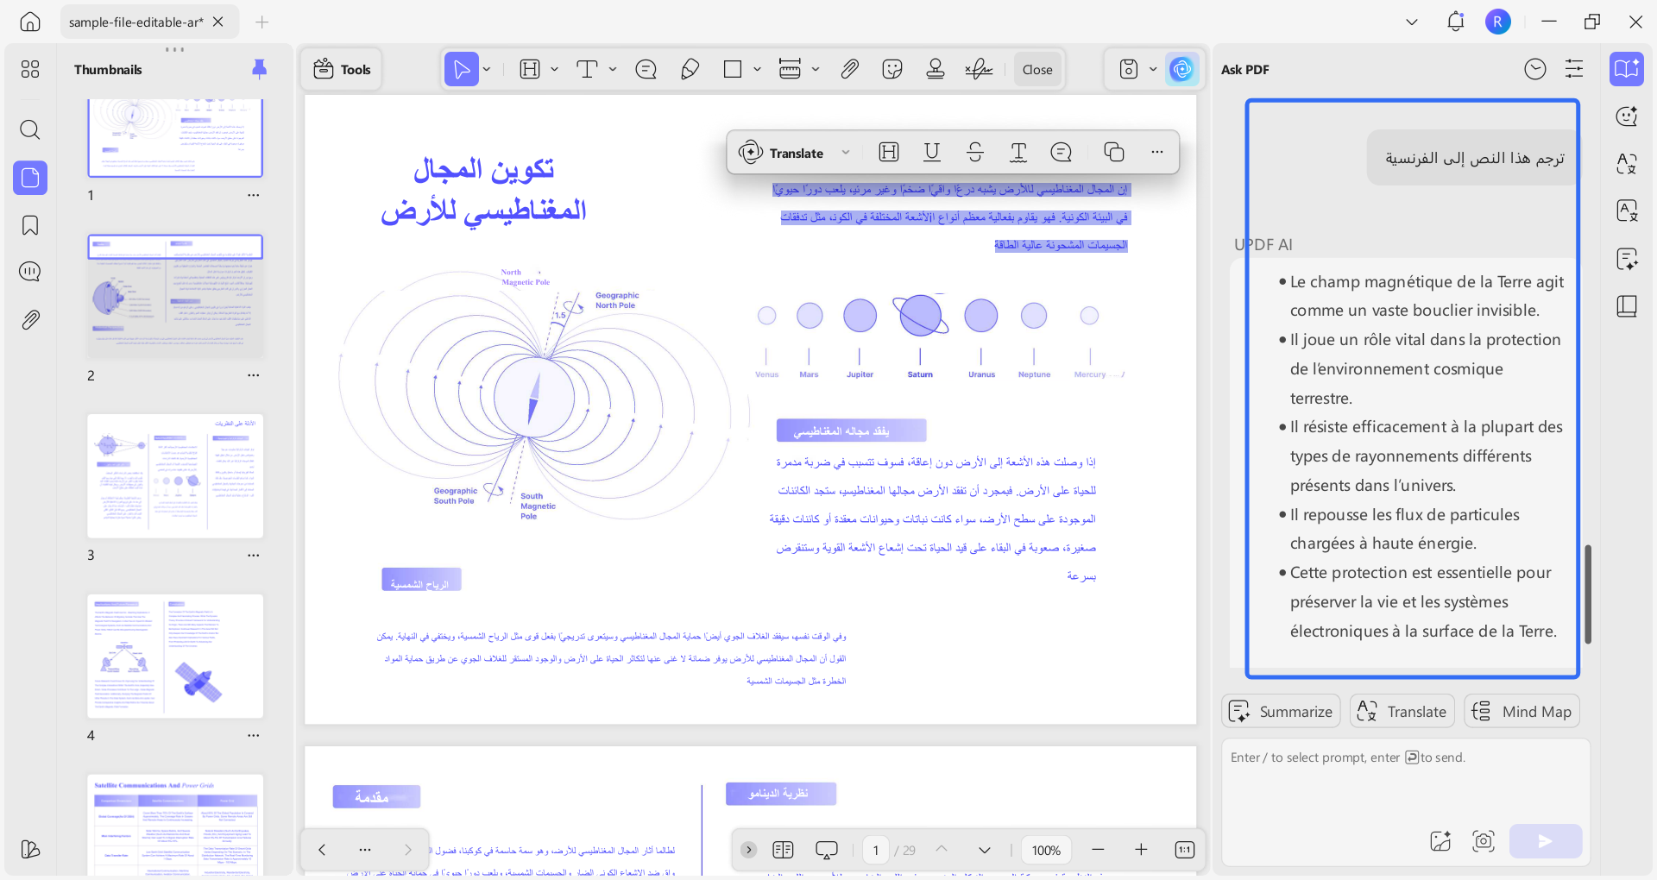Add a sticky note comment
This screenshot has height=880, width=1657.
pos(646,69)
